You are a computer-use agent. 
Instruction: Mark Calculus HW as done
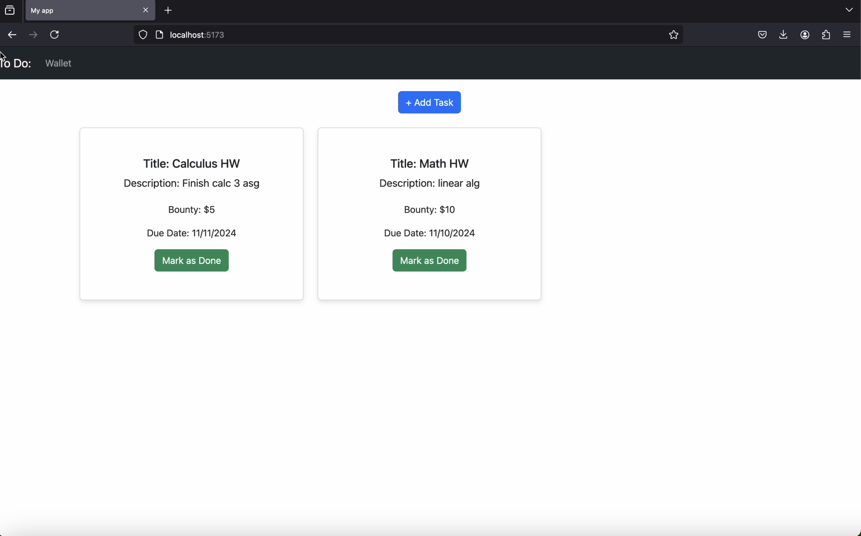tap(191, 261)
